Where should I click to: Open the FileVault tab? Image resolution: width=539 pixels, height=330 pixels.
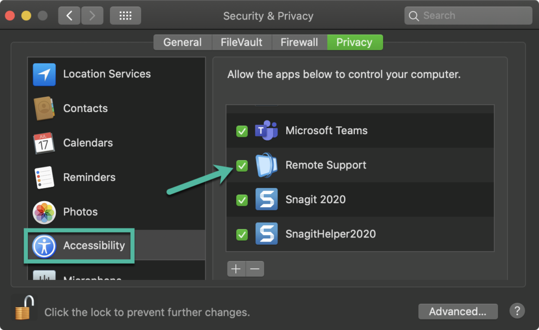tap(242, 42)
